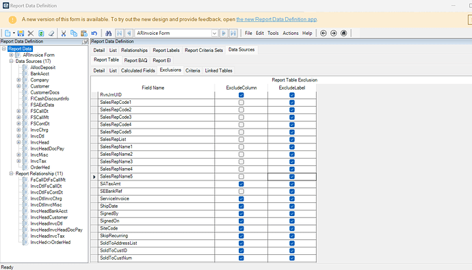Image resolution: width=472 pixels, height=270 pixels.
Task: Uncheck ExcludeColumn for SATaxAmt
Action: click(241, 184)
